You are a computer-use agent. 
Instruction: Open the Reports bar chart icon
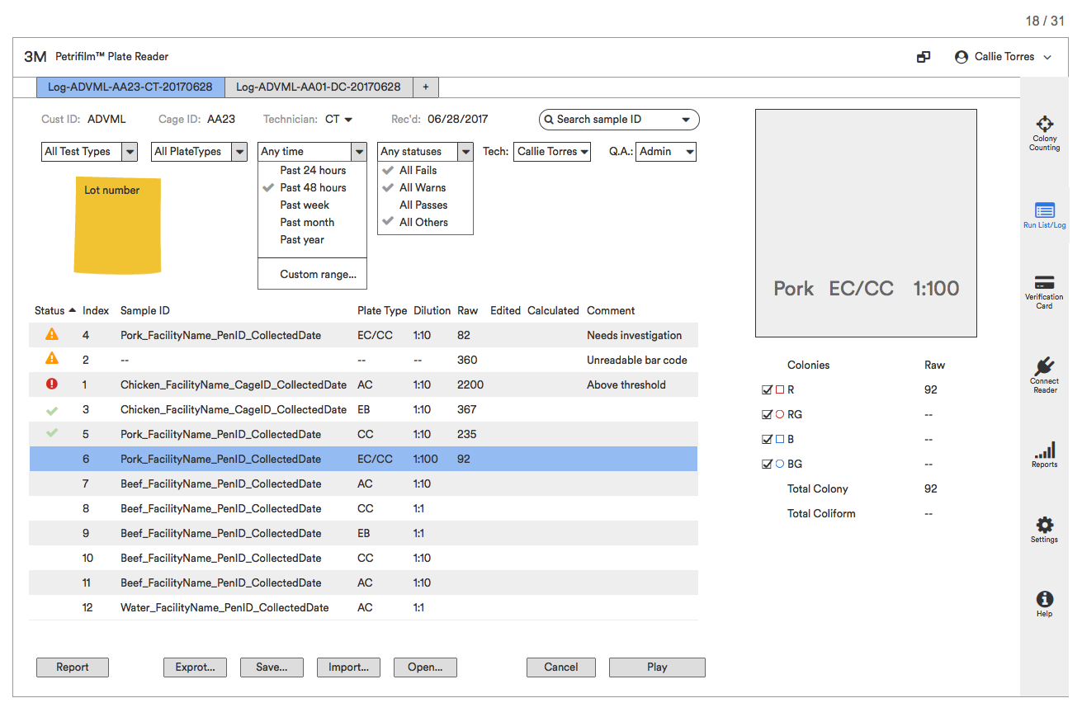[1044, 450]
